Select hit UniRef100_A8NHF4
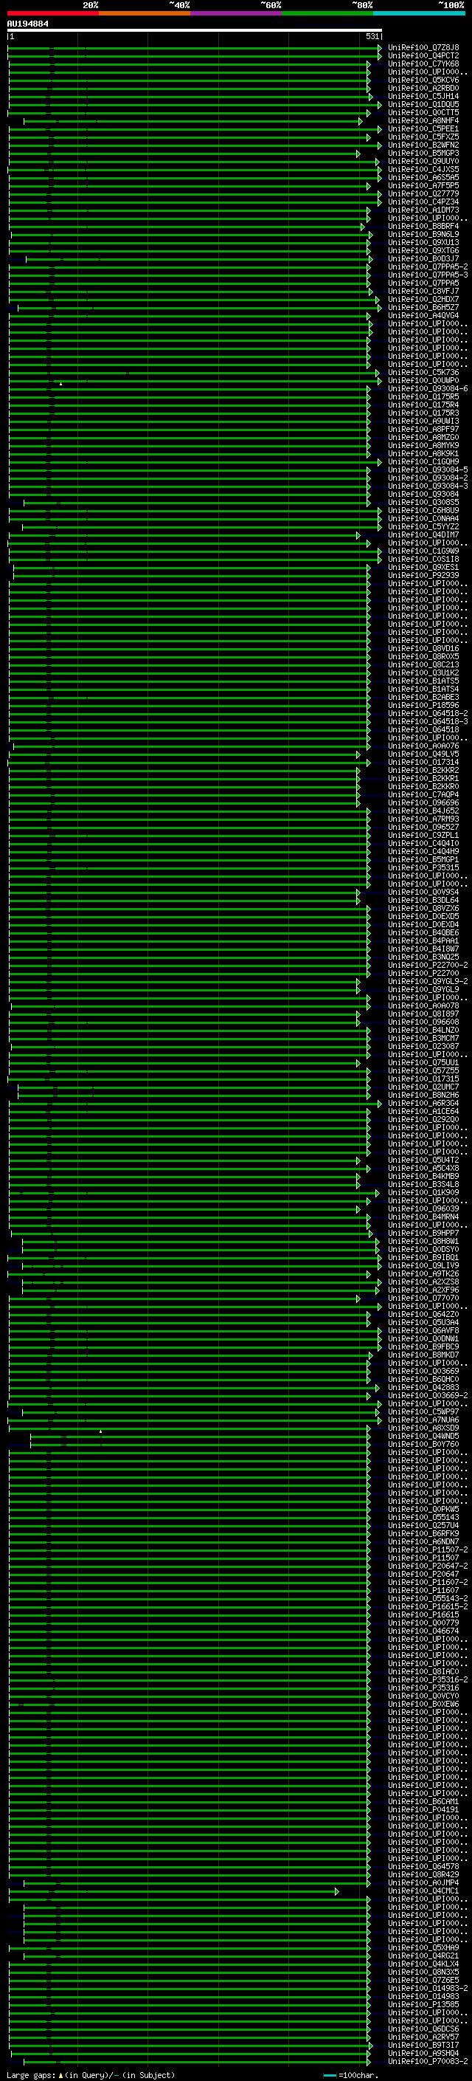The width and height of the screenshot is (472, 2081). tap(423, 120)
